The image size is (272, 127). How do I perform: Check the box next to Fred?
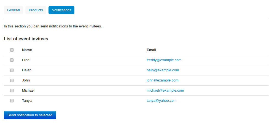(x=12, y=60)
